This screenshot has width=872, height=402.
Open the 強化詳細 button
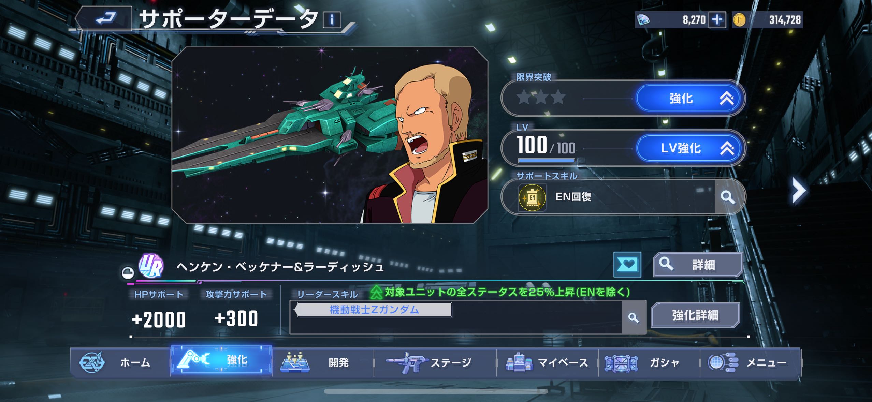[695, 315]
